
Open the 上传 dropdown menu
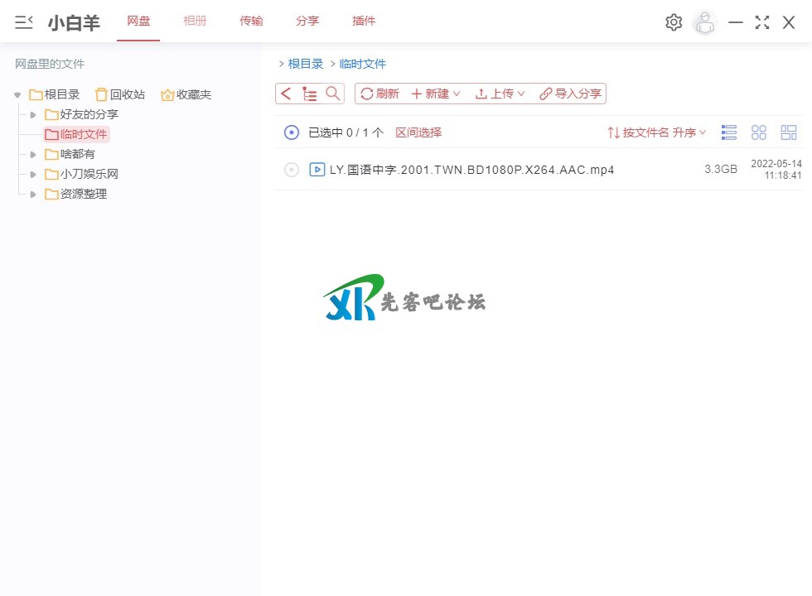click(x=500, y=94)
